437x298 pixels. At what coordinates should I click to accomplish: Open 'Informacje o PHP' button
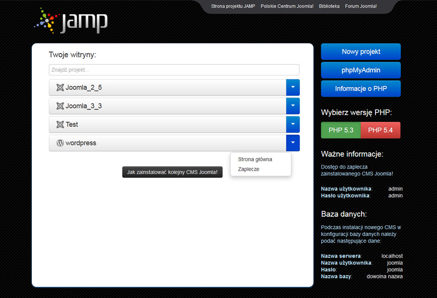point(361,89)
